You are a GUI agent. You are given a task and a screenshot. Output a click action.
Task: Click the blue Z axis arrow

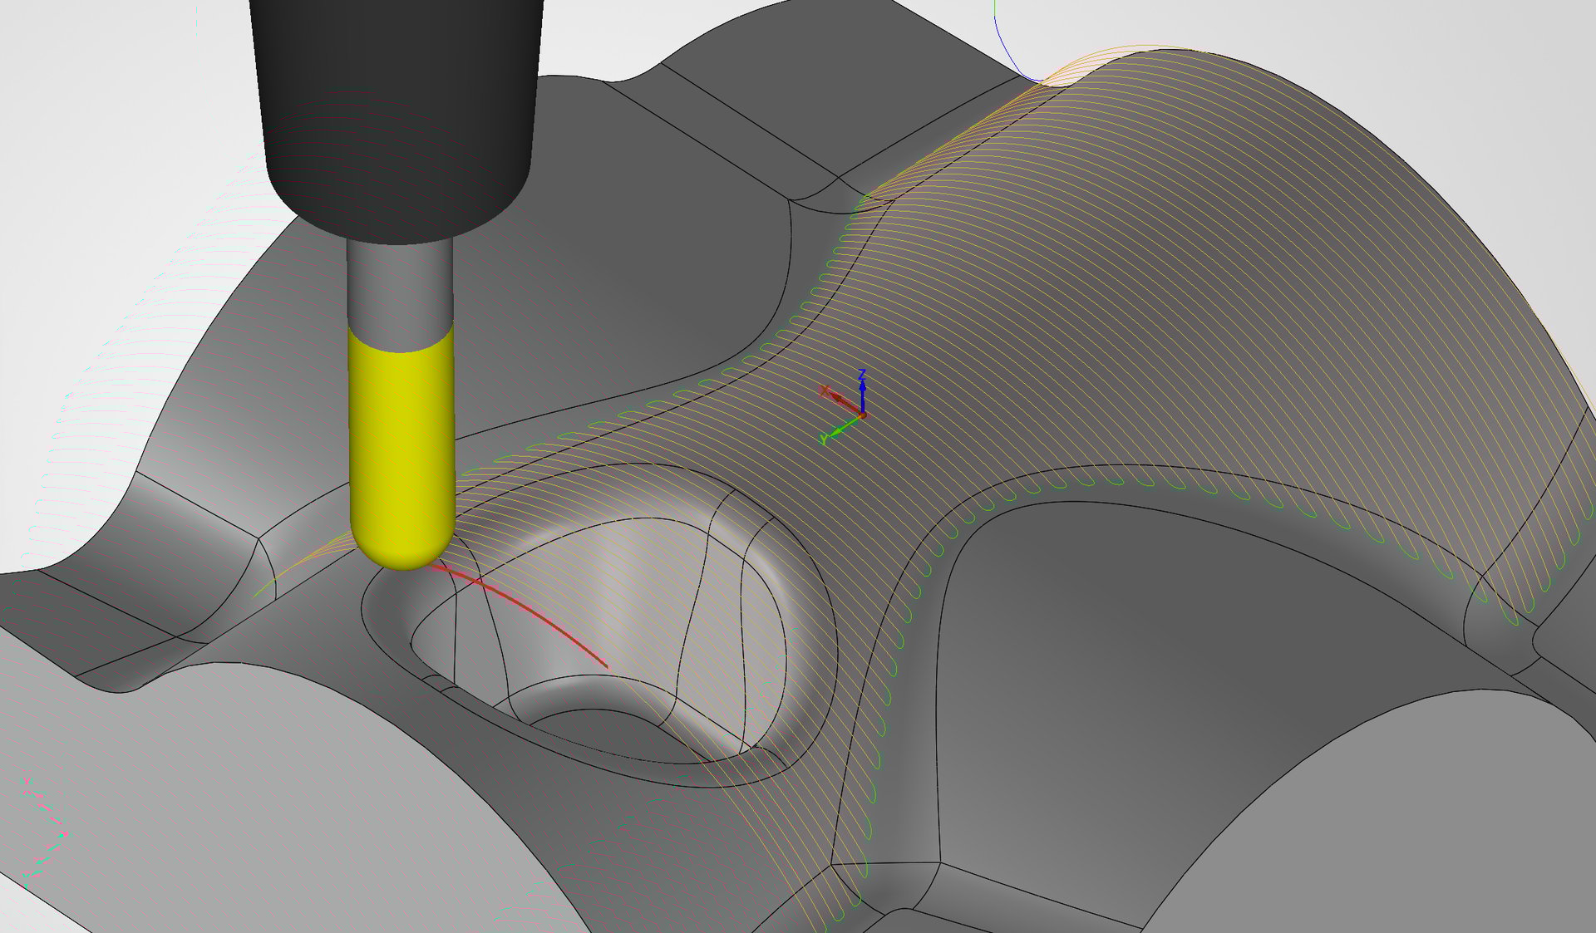click(862, 392)
